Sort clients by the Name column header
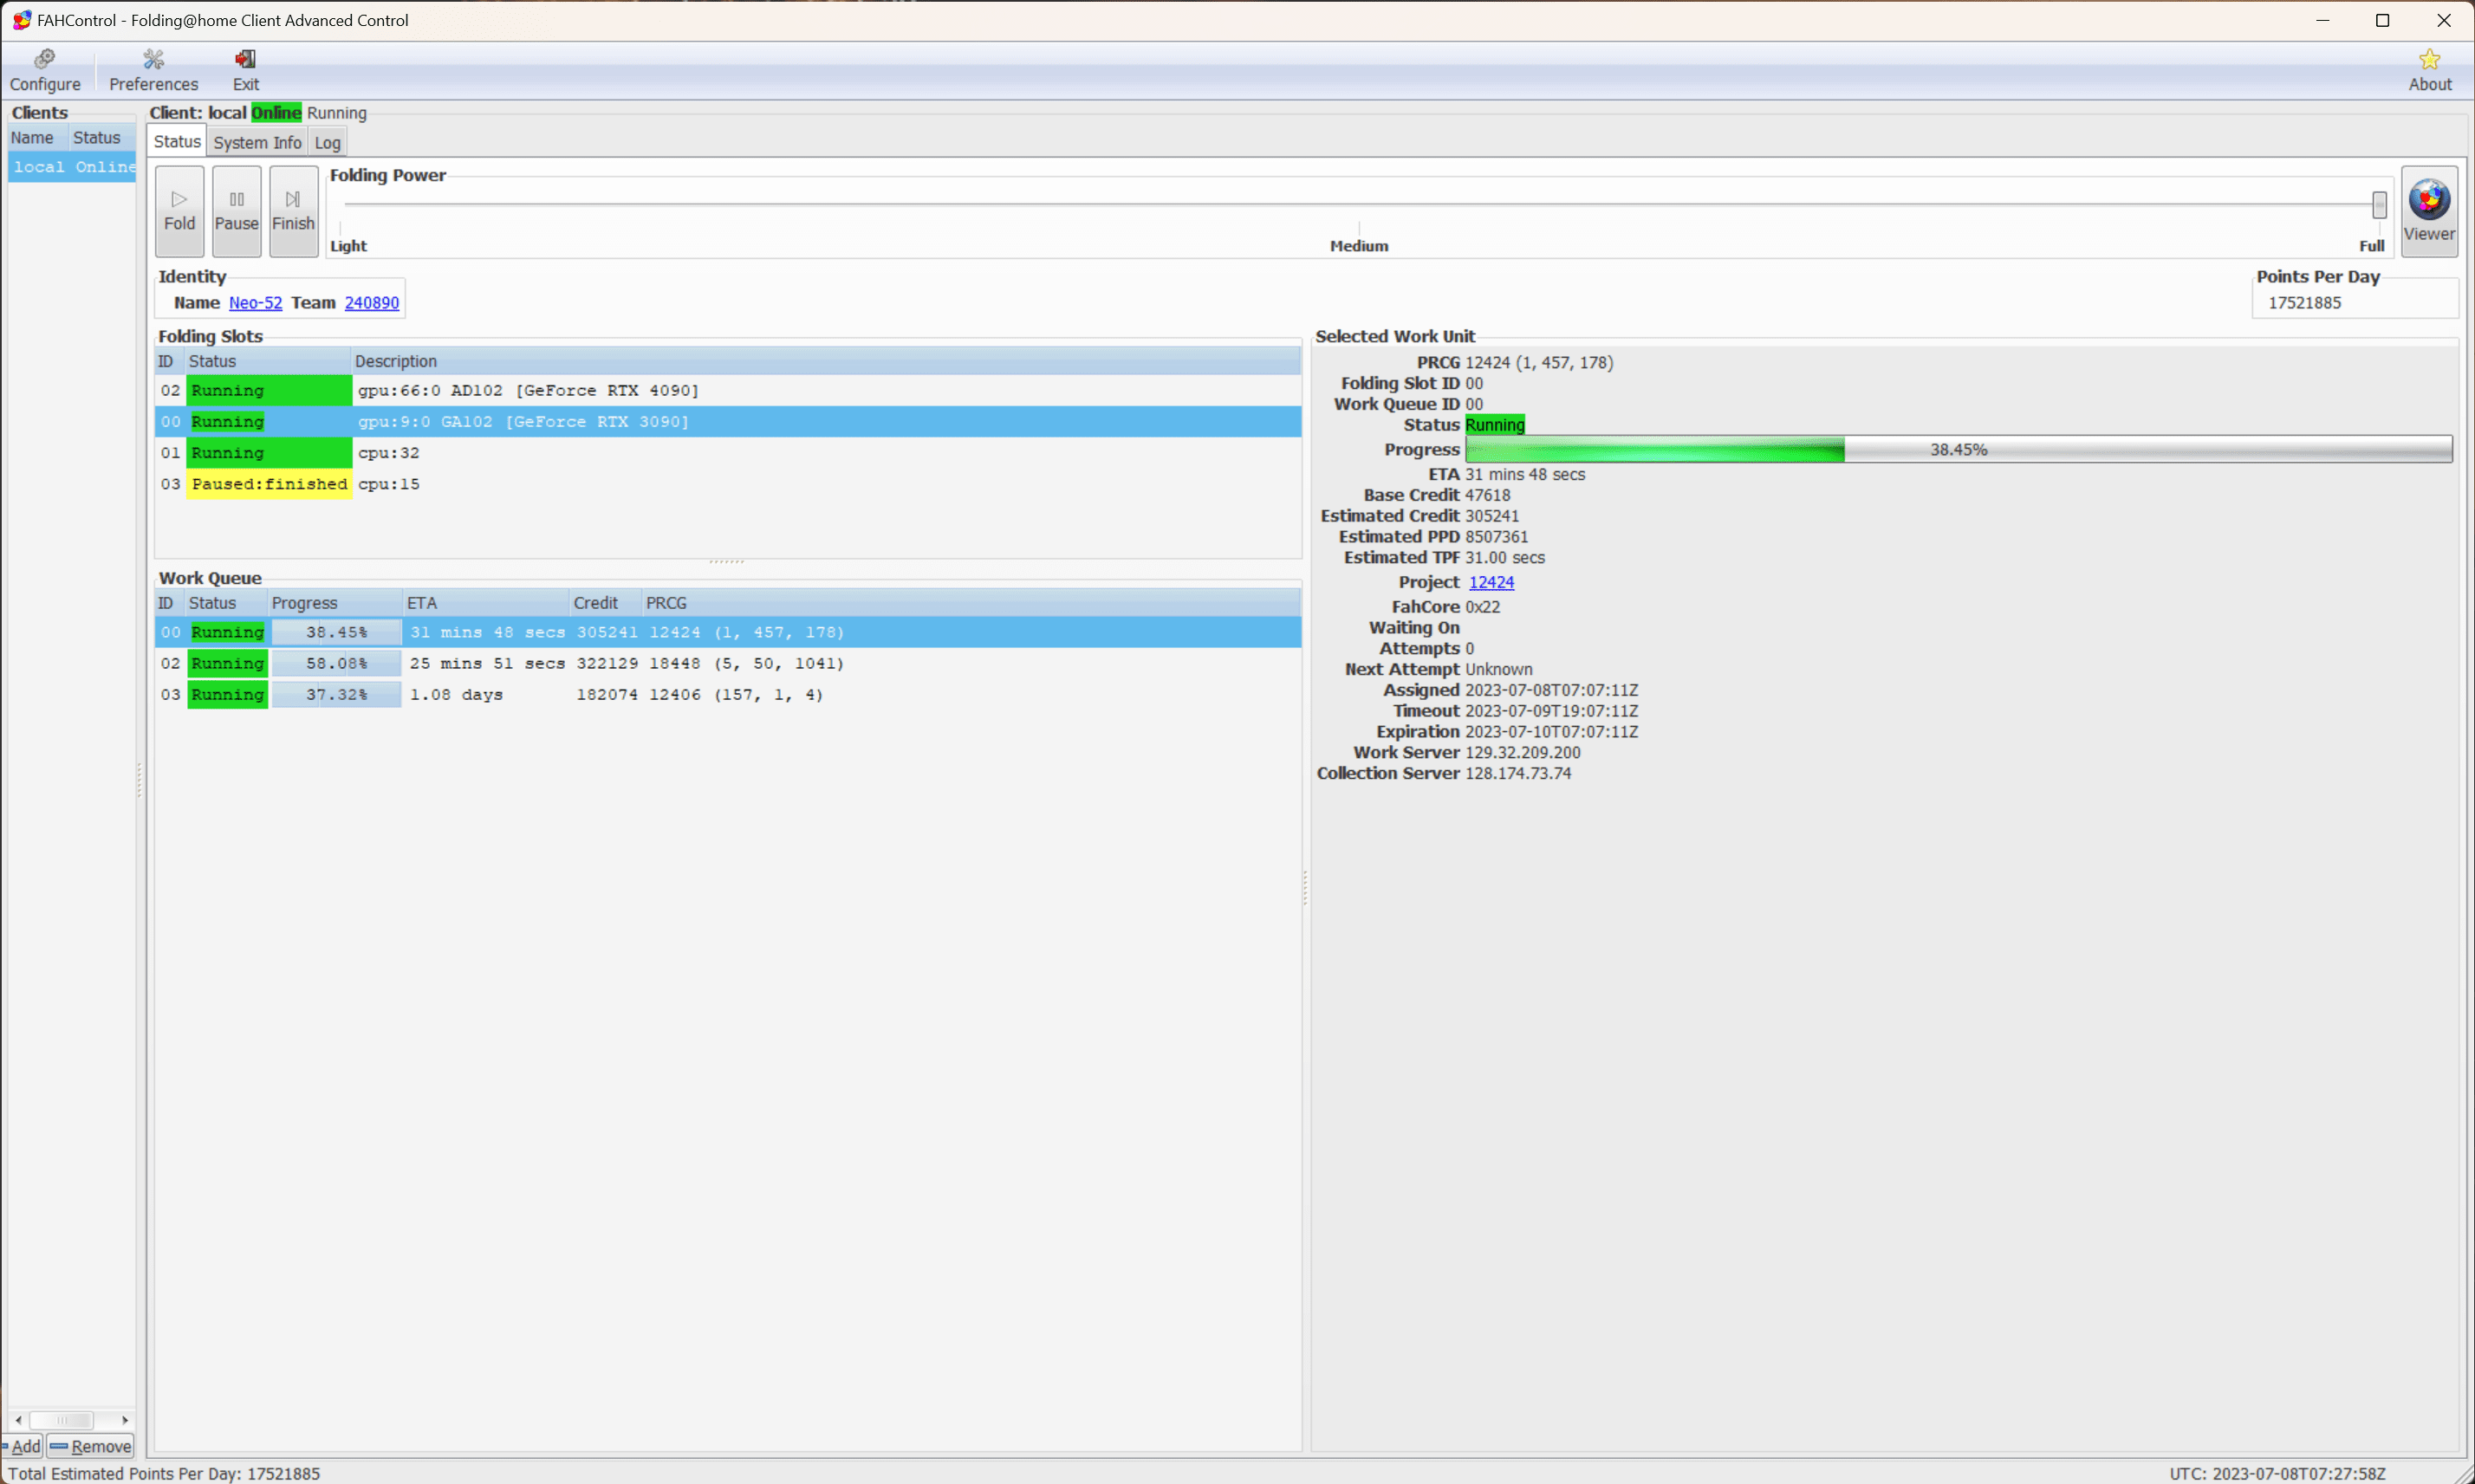 coord(38,138)
